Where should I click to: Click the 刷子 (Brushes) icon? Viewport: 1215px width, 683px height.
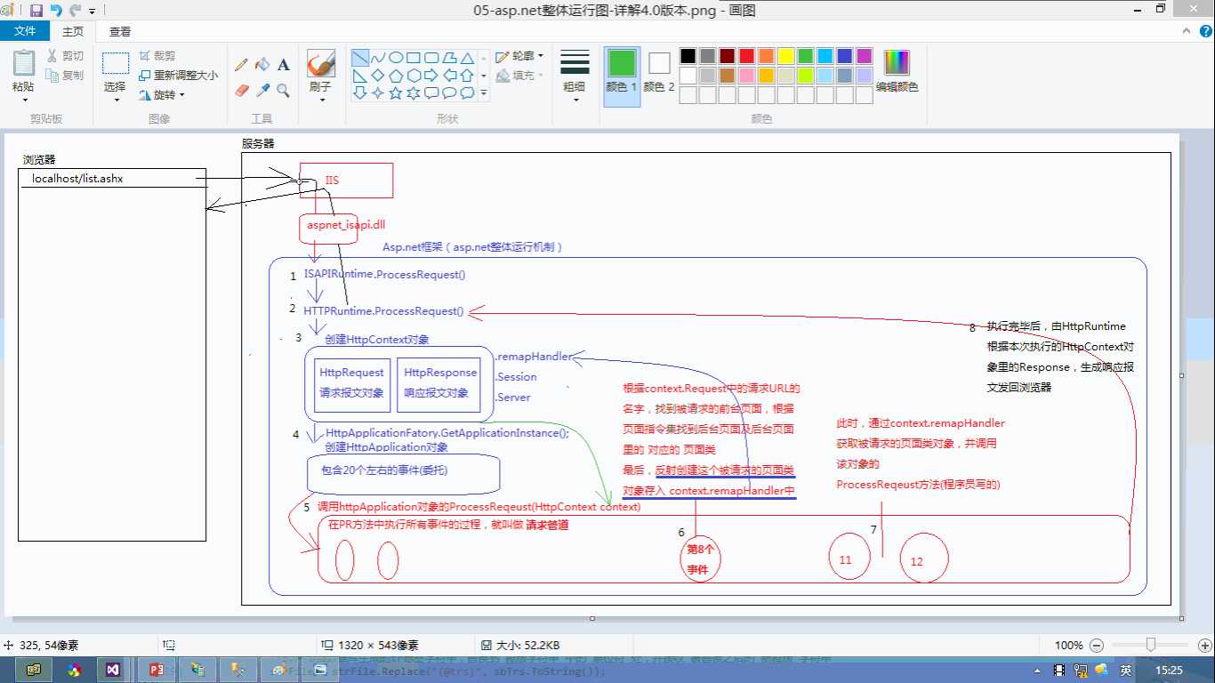coord(320,63)
